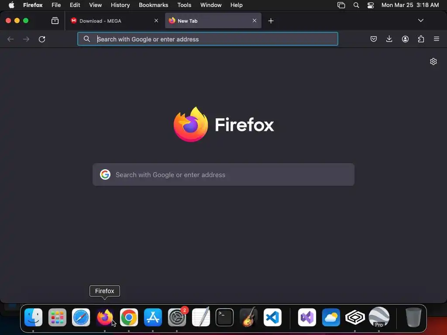The width and height of the screenshot is (447, 335).
Task: Click Firefox icon in the Dock
Action: (105, 317)
